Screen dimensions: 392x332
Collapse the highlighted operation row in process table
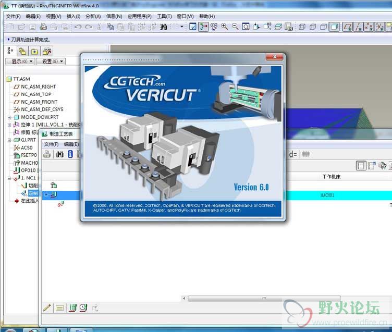[46, 194]
